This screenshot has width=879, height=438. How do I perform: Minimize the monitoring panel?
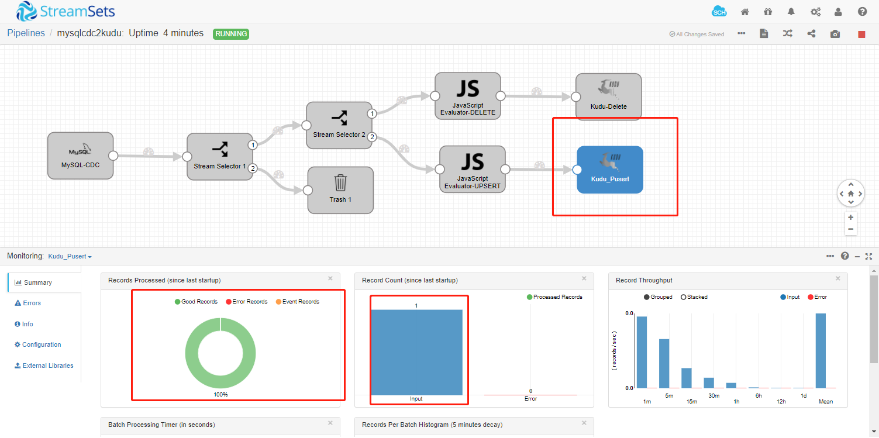(x=857, y=256)
